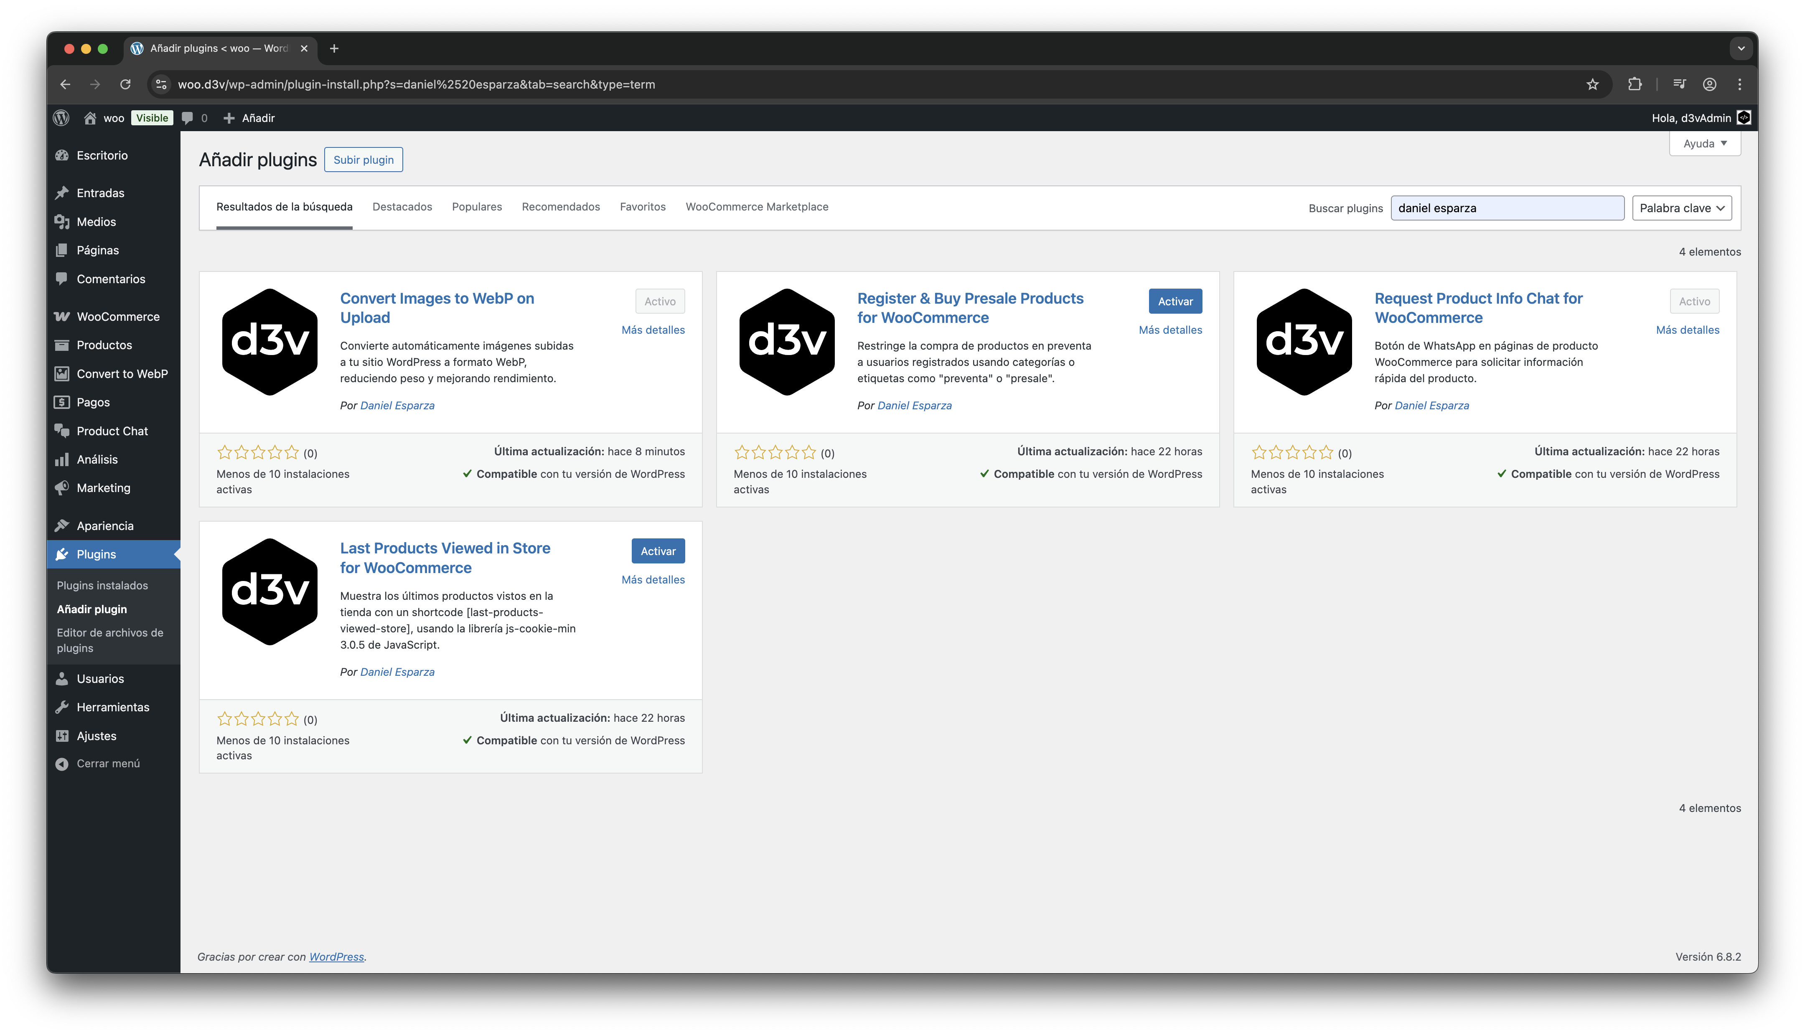
Task: Open Análisis in the sidebar
Action: coord(114,459)
